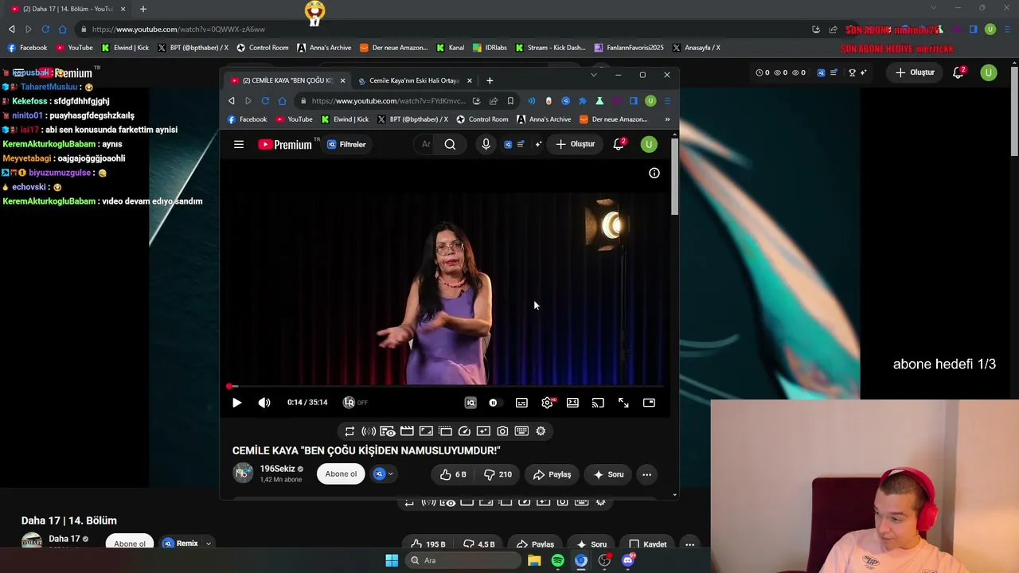Click the speedometer playback speed icon
1019x573 pixels.
pyautogui.click(x=464, y=431)
